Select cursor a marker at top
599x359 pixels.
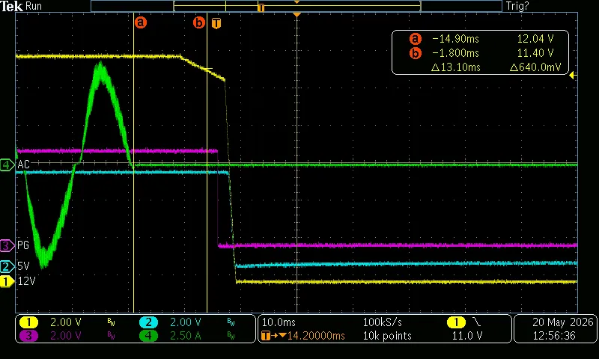coord(140,22)
